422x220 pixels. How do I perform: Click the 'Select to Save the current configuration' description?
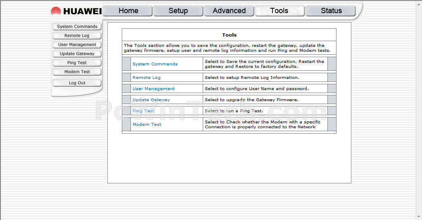pos(264,64)
